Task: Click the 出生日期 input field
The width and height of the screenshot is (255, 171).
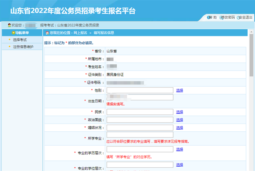Action: click(x=140, y=98)
